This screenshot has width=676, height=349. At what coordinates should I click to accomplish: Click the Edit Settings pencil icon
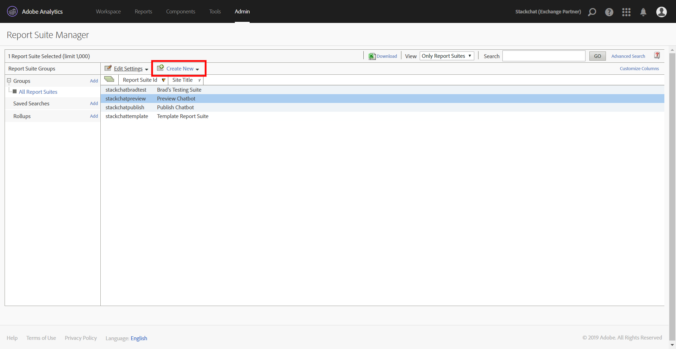tap(108, 68)
